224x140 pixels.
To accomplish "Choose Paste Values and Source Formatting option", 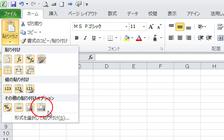I will click(30, 89).
